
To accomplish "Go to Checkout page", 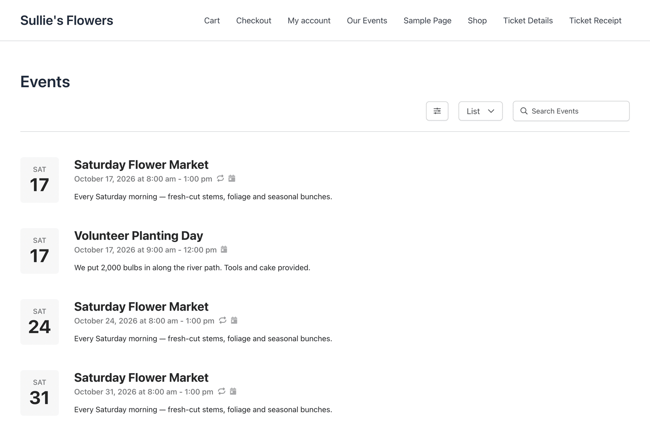I will coord(254,21).
